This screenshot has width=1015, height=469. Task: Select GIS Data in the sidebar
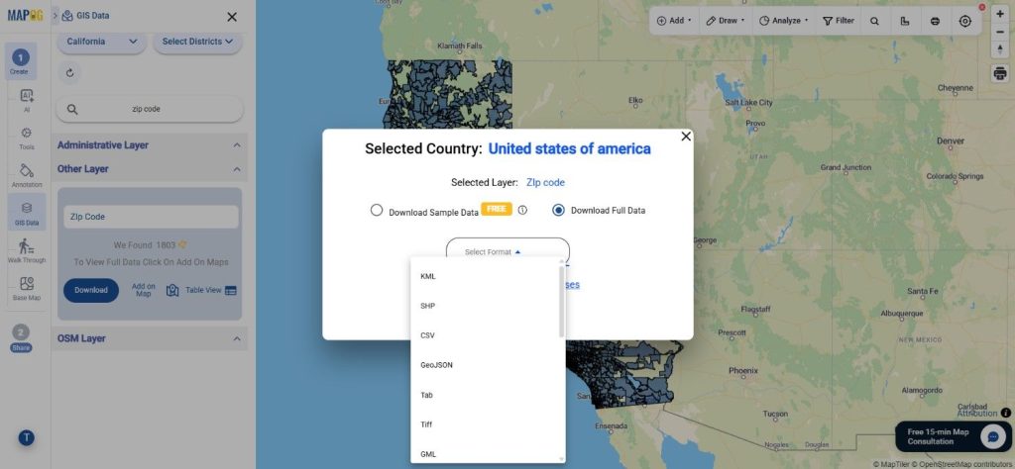(x=27, y=213)
